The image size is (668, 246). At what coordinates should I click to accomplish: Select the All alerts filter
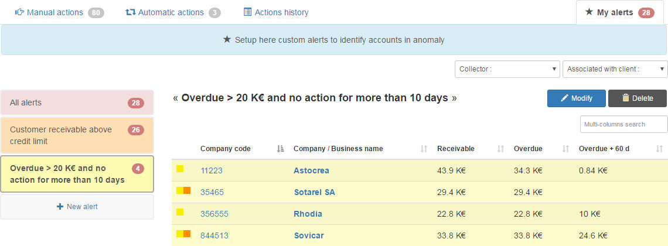(x=77, y=103)
